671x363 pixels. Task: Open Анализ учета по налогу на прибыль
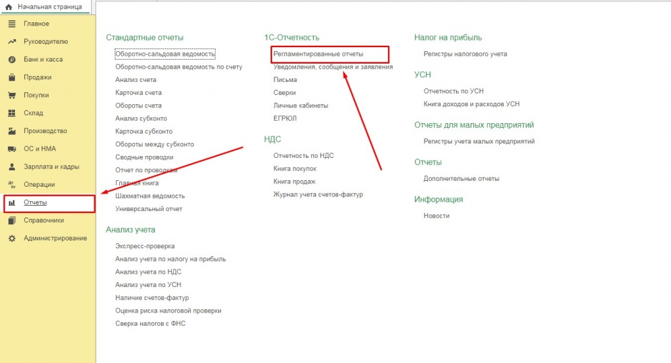[170, 259]
